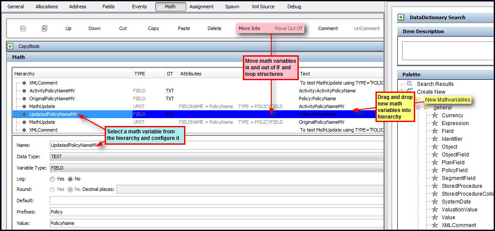Click the collapse-all minus icon in toolbar

click(23, 28)
